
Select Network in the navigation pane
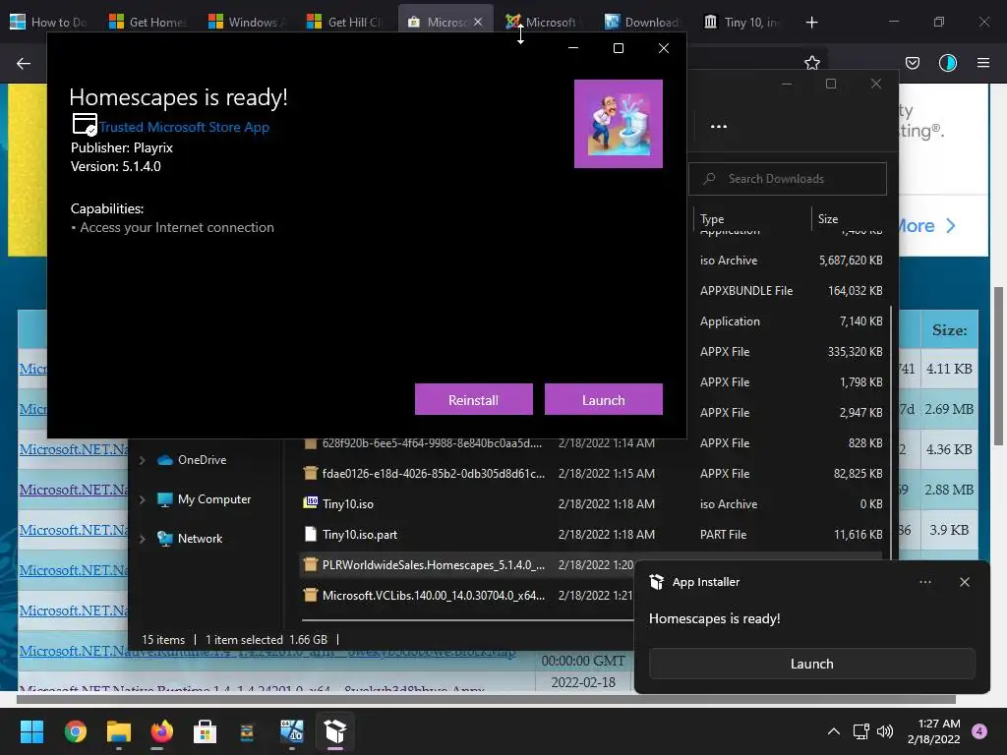(x=200, y=538)
